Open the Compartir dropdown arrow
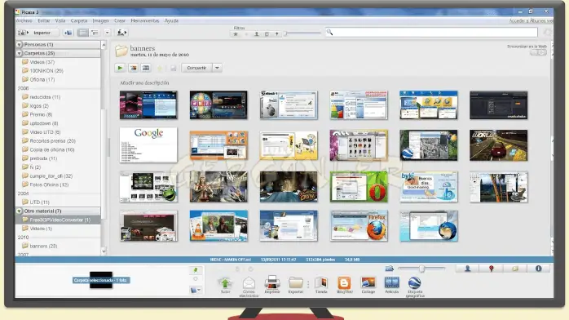Image resolution: width=569 pixels, height=320 pixels. coord(217,68)
